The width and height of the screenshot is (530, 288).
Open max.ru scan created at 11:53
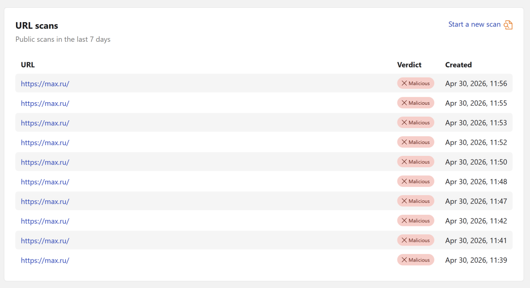coord(45,123)
